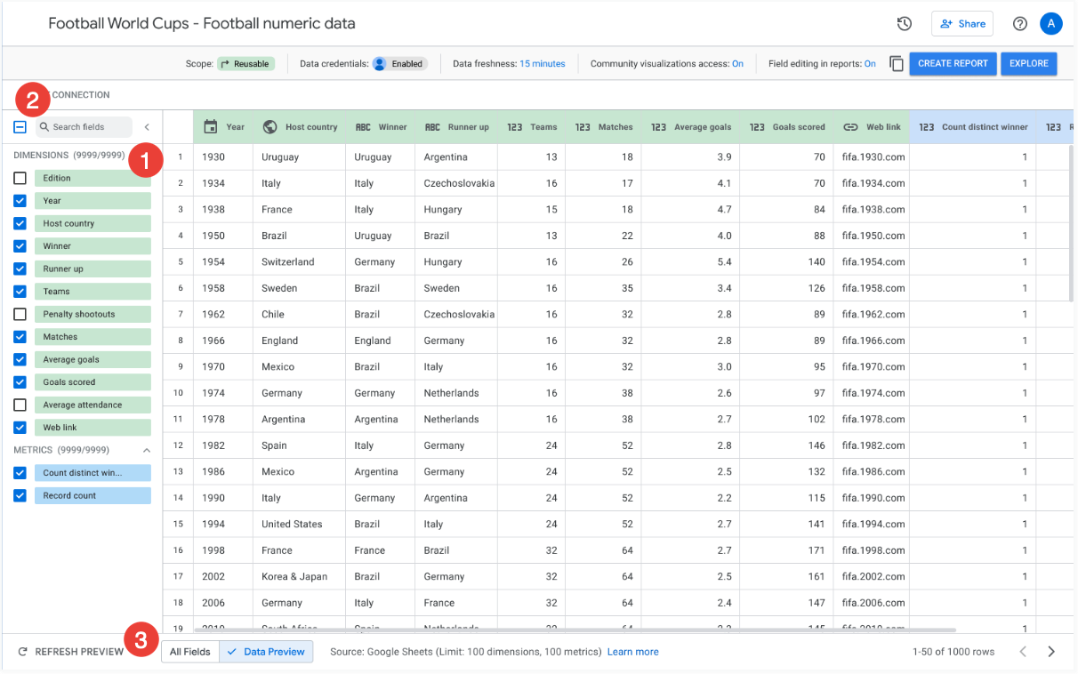Open the version history clock icon
The height and width of the screenshot is (674, 1078).
tap(905, 24)
